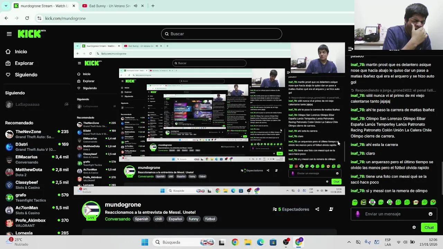Image resolution: width=443 pixels, height=249 pixels.
Task: Click the purple microphone icon in chat
Action: (358, 214)
